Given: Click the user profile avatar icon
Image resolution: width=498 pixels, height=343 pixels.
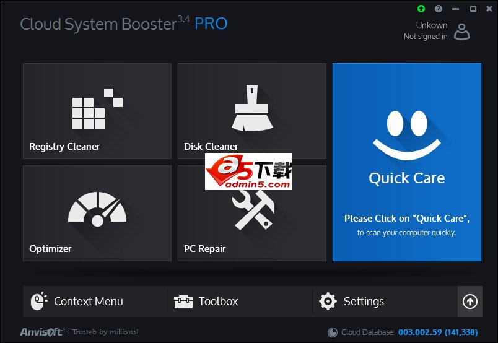Looking at the screenshot, I should coord(462,32).
